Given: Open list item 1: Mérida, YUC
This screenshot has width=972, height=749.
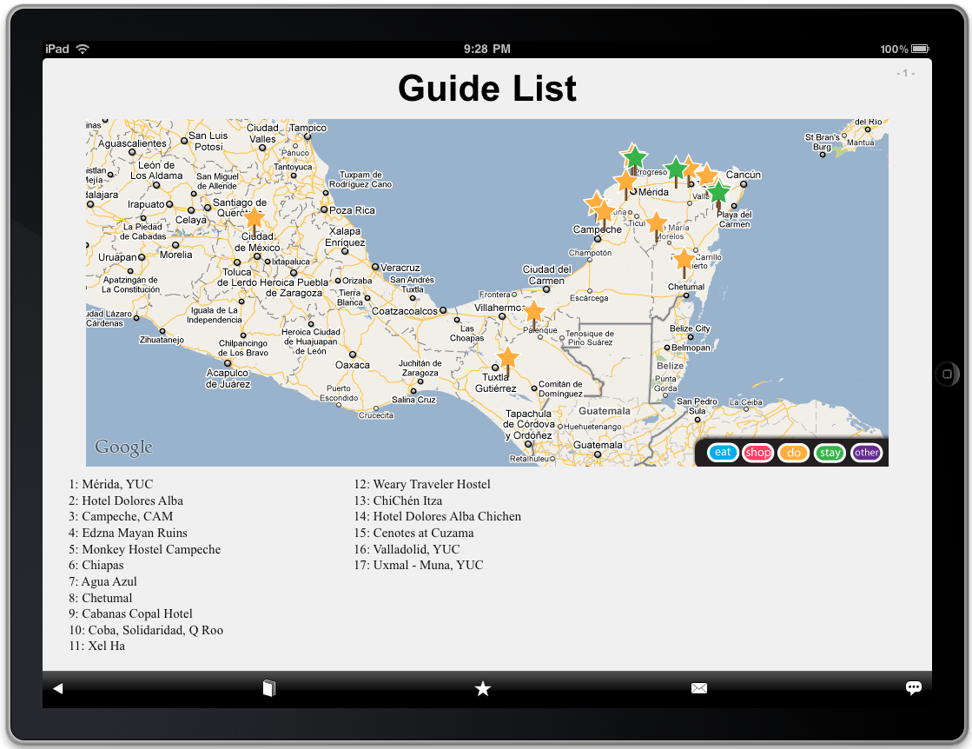Looking at the screenshot, I should pos(111,484).
